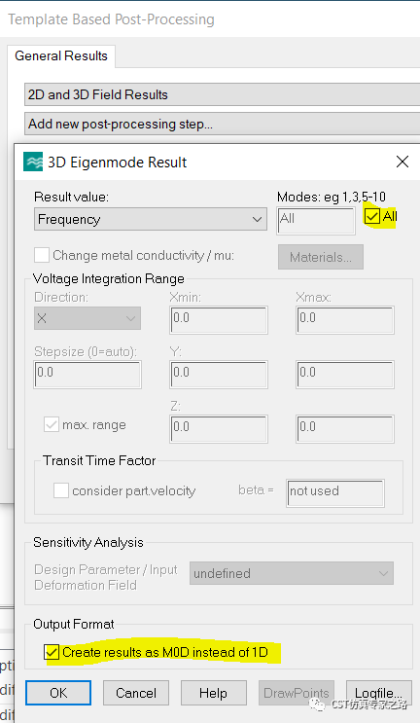Confirm the dialog with OK
The width and height of the screenshot is (420, 723).
point(58,693)
